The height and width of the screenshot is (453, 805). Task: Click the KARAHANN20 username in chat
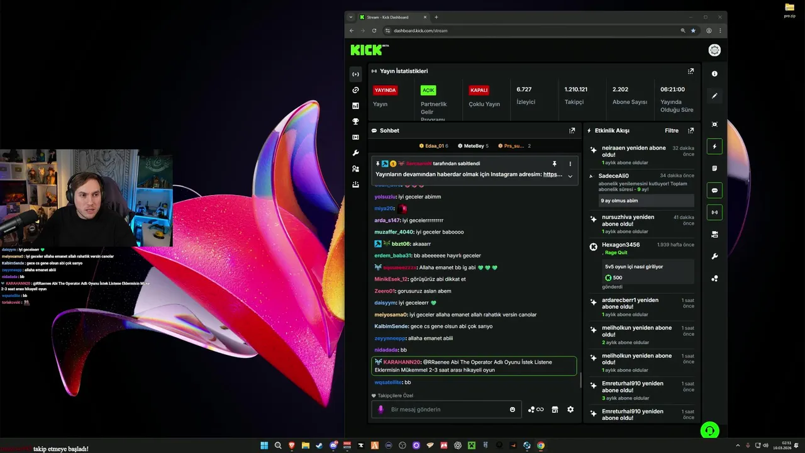point(402,362)
